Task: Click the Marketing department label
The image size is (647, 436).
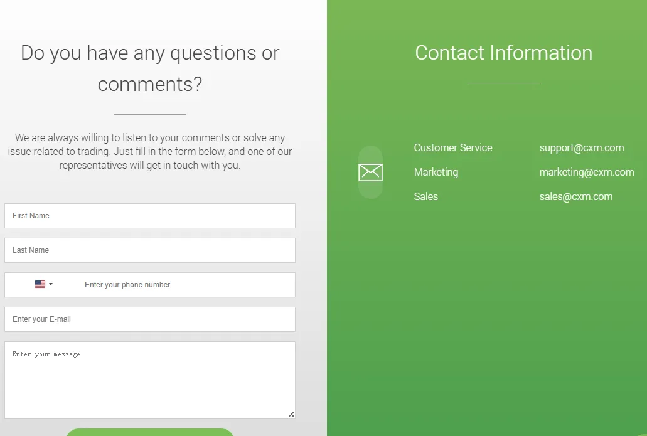Action: point(436,172)
